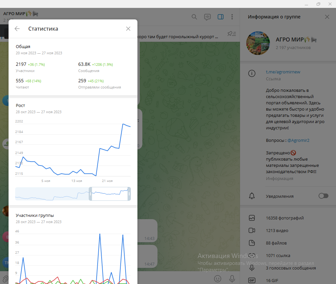
Task: Click the files icon in group info
Action: tap(252, 243)
